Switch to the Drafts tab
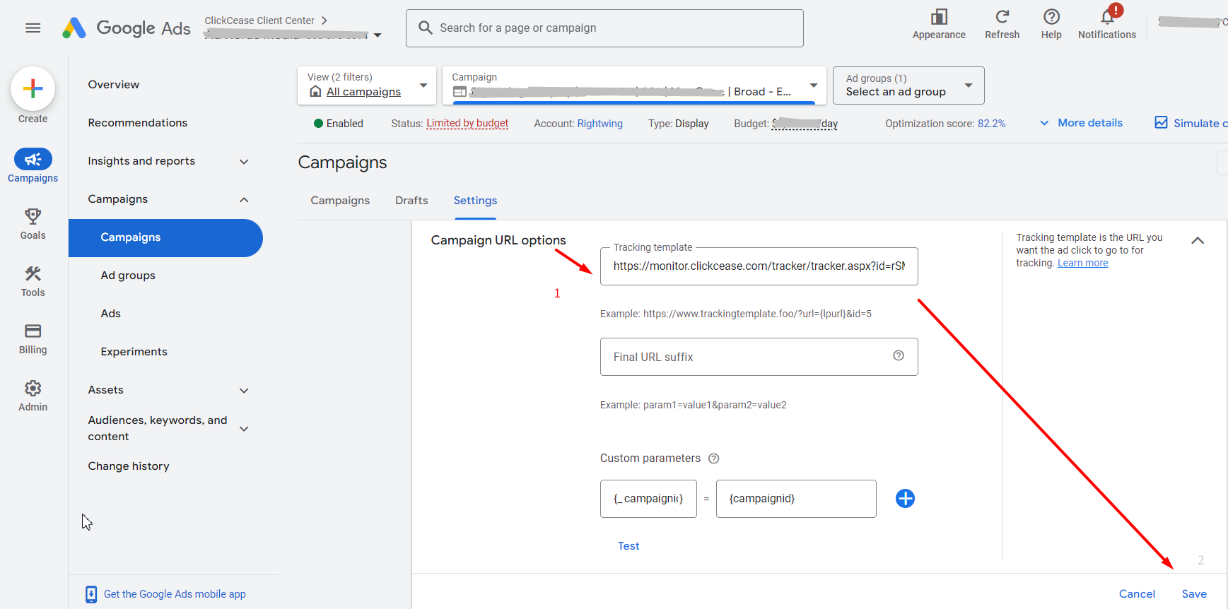The height and width of the screenshot is (609, 1228). pos(411,201)
